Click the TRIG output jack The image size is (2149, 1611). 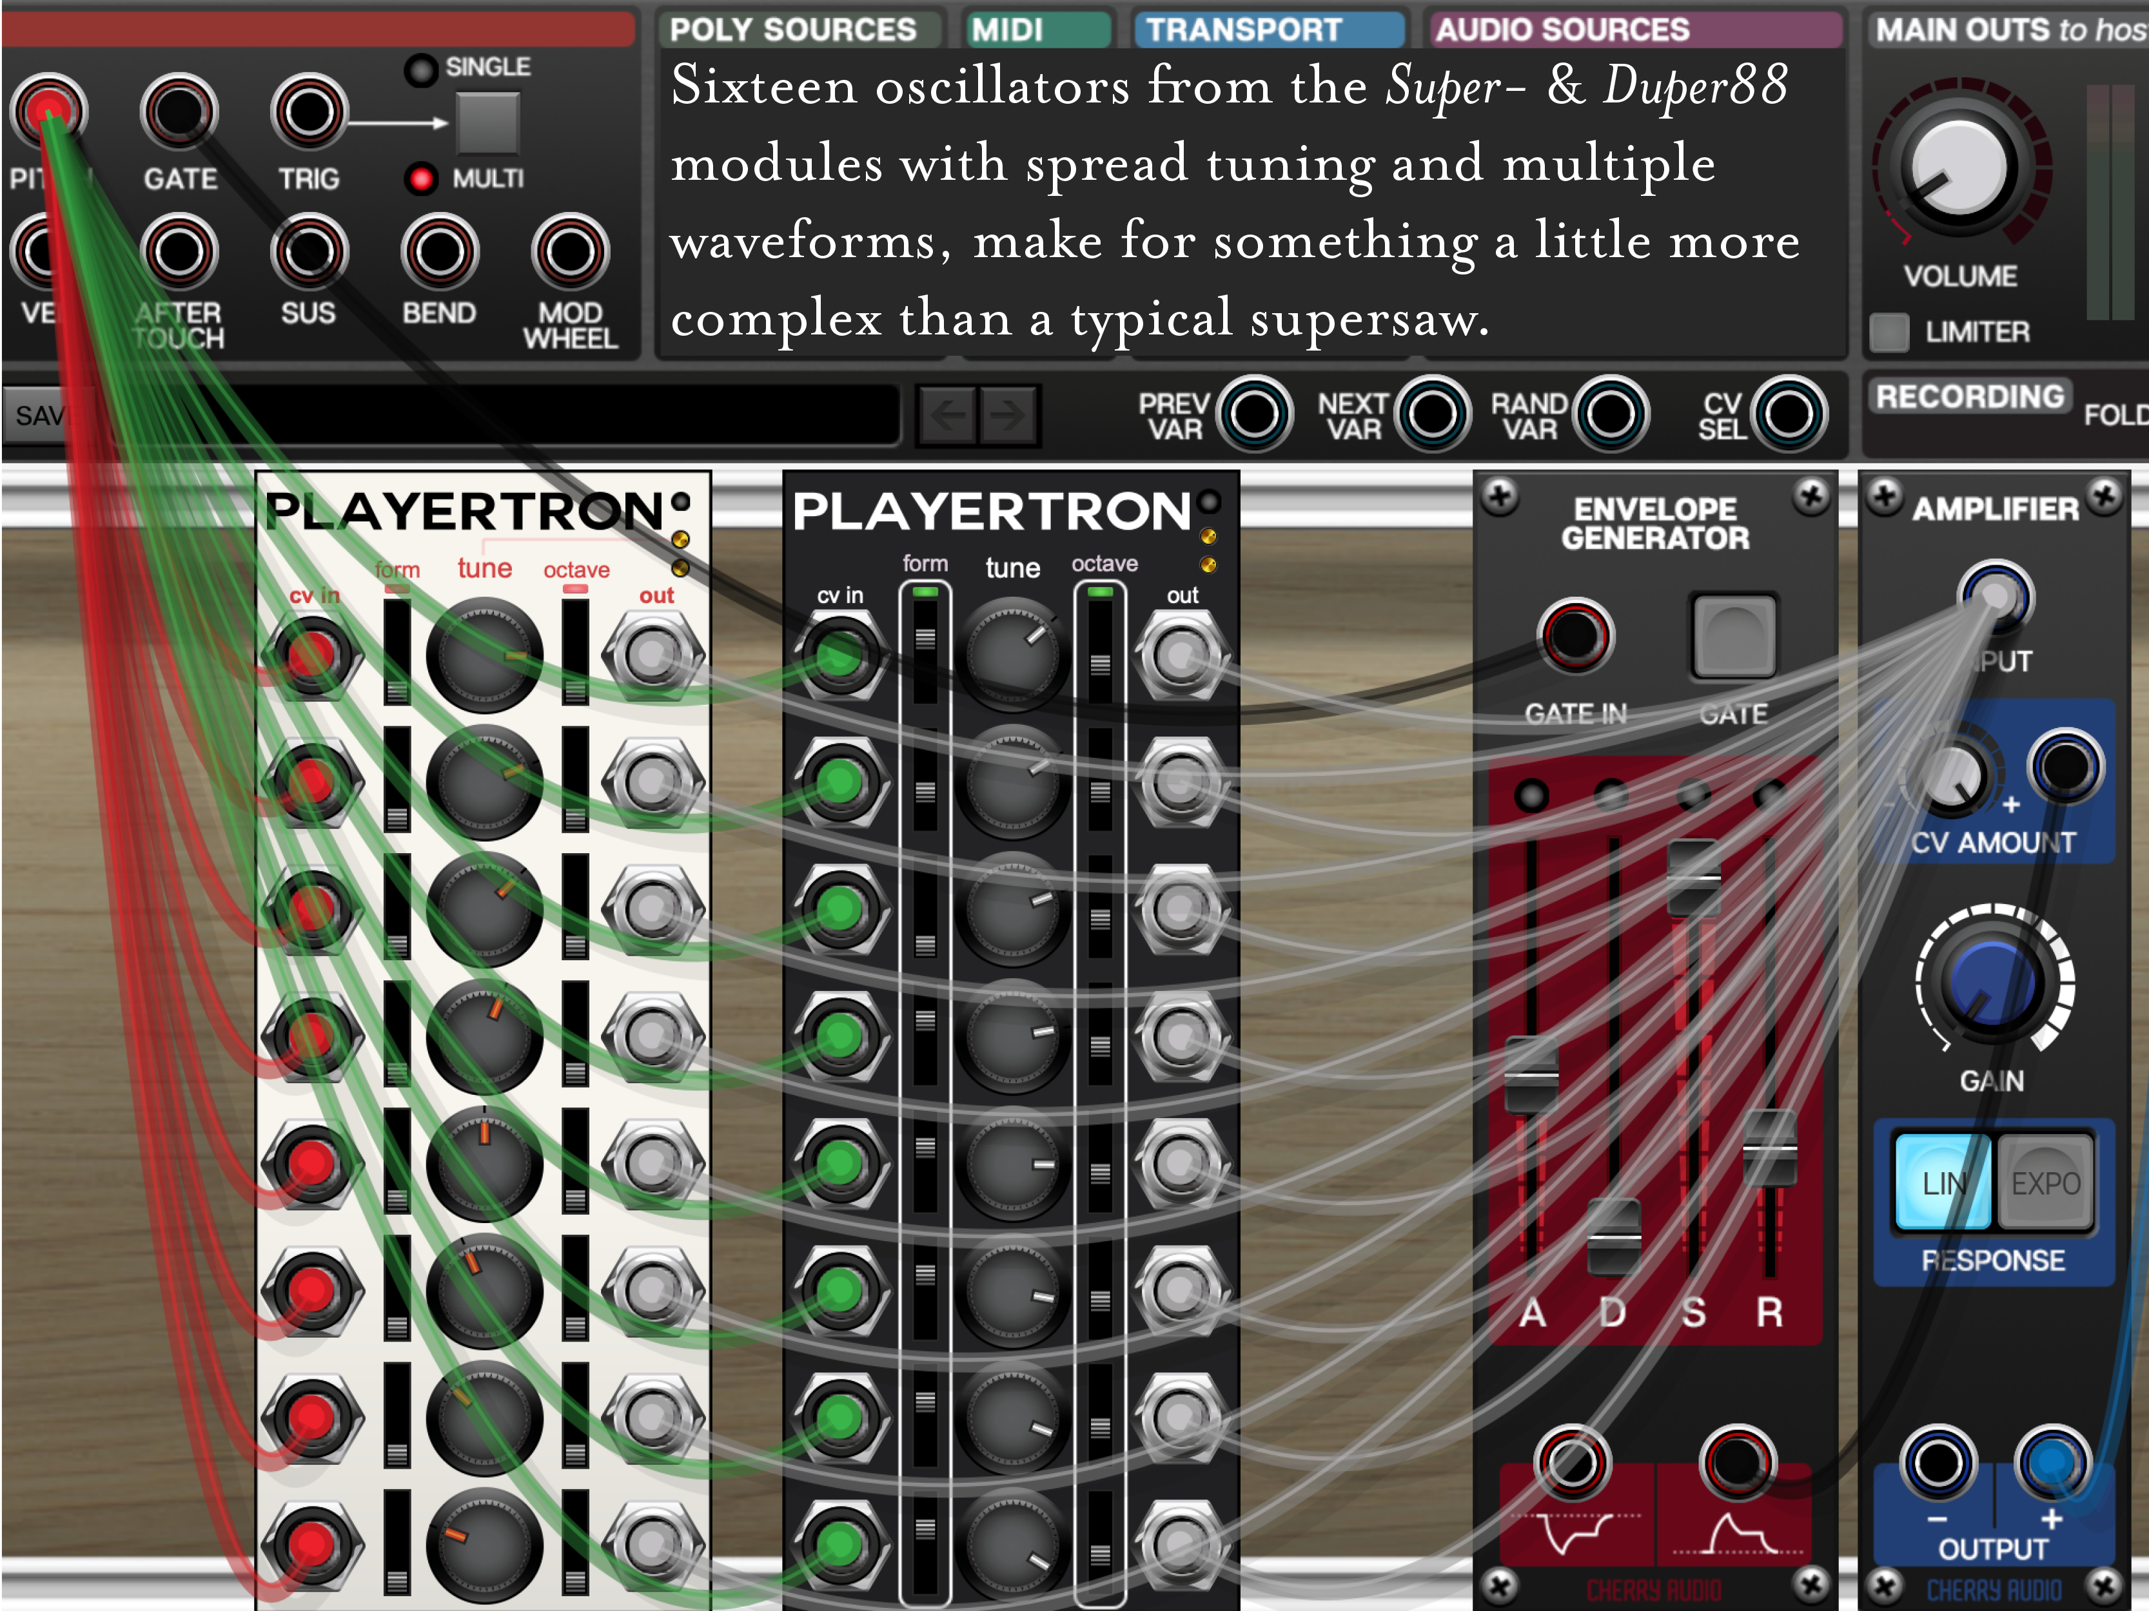pos(309,111)
